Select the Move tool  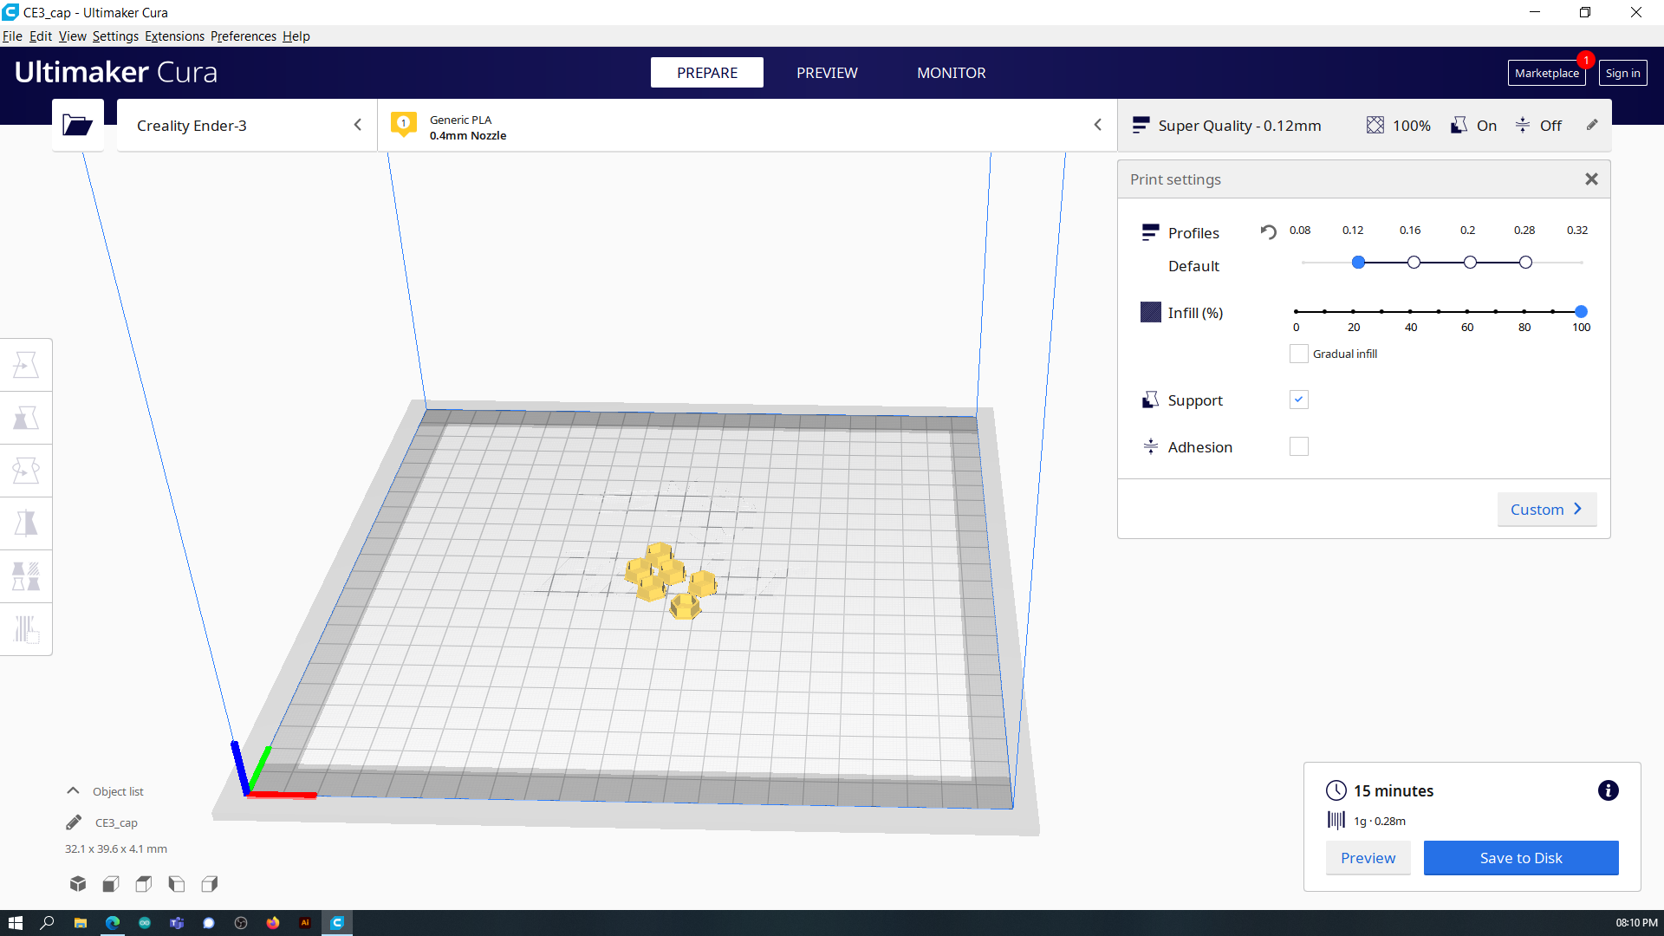pyautogui.click(x=26, y=364)
